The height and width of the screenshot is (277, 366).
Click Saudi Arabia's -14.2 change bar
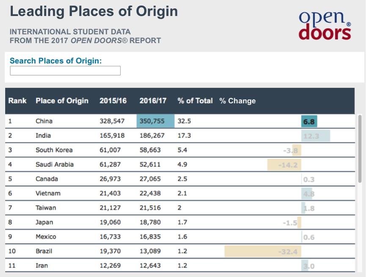tap(284, 165)
